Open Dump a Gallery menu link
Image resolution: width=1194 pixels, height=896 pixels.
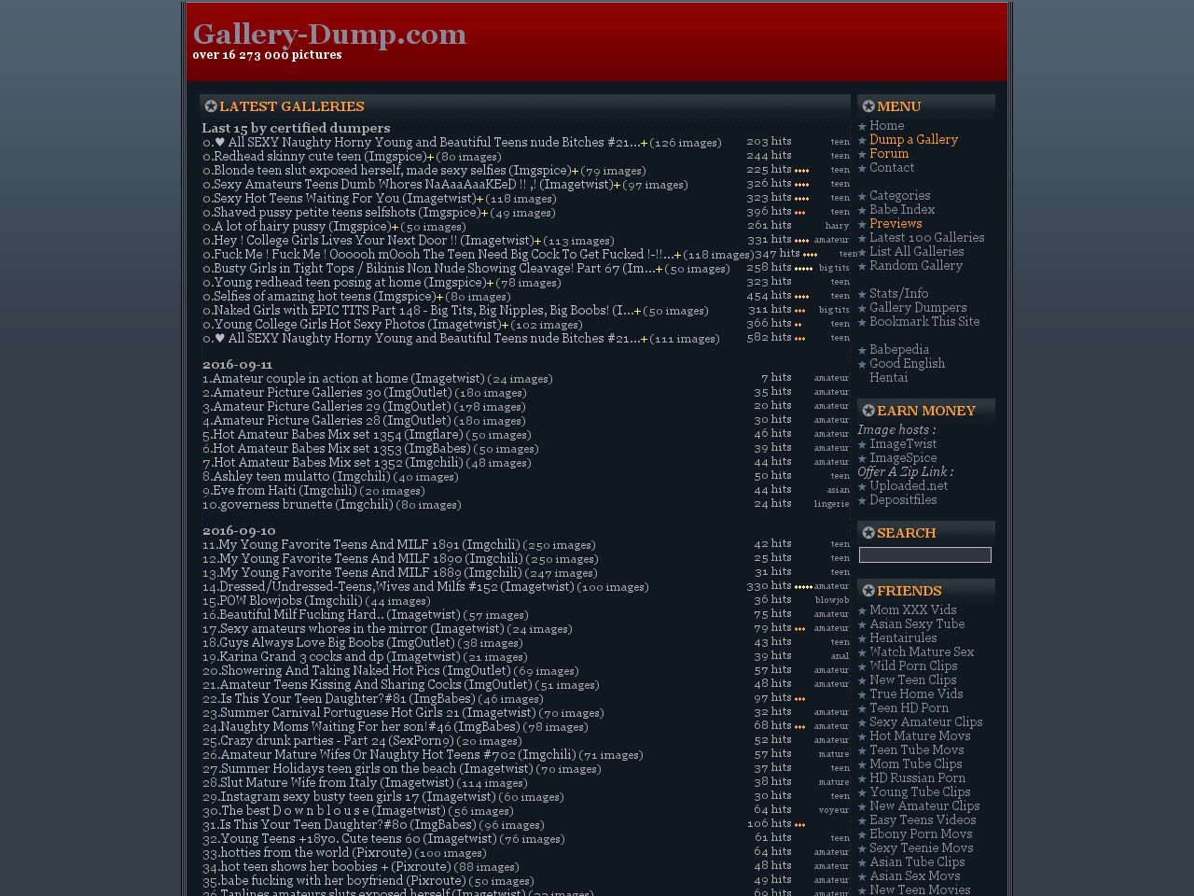click(913, 140)
